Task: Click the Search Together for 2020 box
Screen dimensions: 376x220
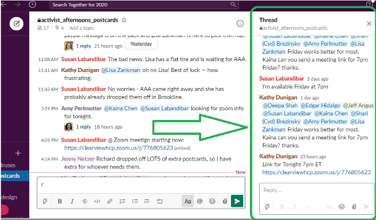Action: click(x=144, y=5)
